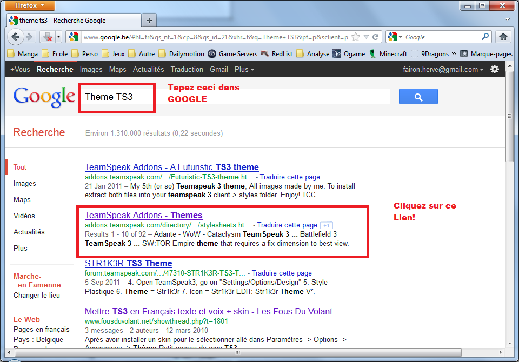Show more bookmarks with the chevron

[x=454, y=53]
